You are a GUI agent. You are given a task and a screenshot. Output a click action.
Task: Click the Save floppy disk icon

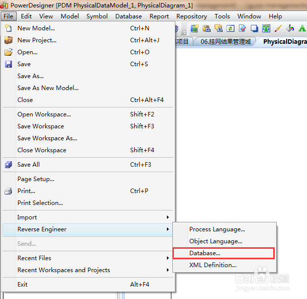pos(8,64)
